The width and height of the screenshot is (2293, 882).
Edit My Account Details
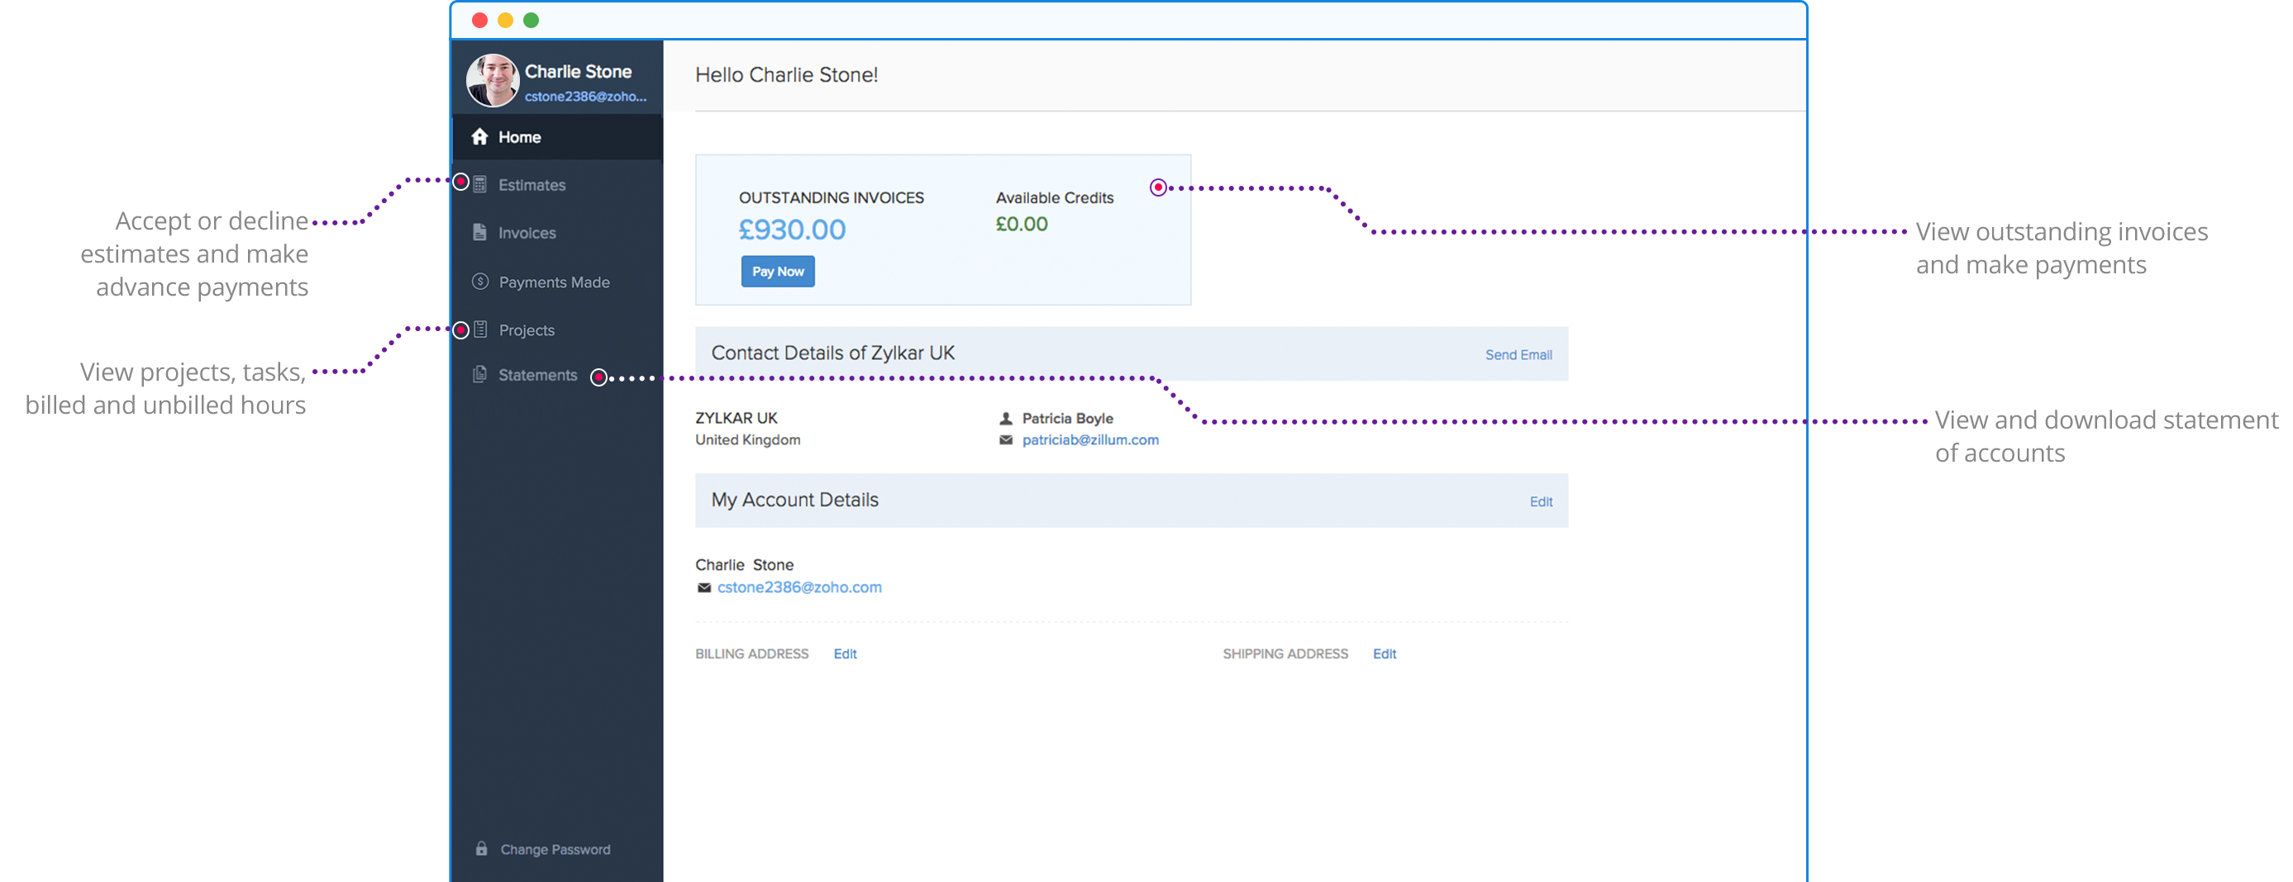click(x=1540, y=502)
